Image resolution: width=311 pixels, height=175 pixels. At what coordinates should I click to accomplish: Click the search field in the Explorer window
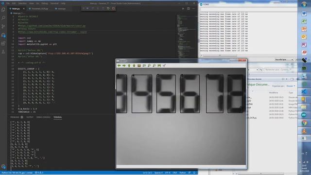[x=281, y=70]
